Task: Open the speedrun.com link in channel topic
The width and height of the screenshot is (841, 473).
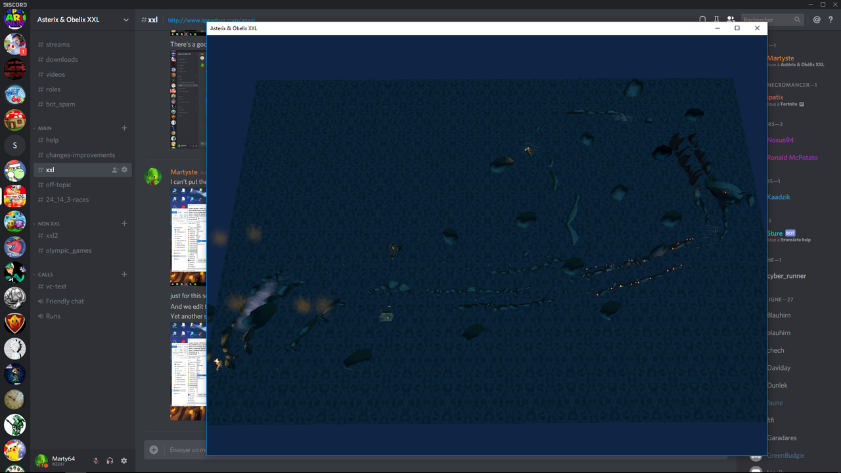Action: (212, 20)
